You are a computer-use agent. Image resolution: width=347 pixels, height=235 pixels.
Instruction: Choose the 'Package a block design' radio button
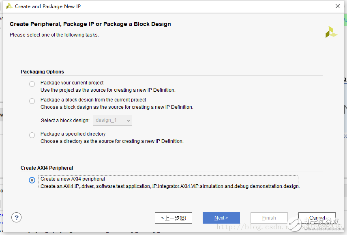(x=32, y=101)
